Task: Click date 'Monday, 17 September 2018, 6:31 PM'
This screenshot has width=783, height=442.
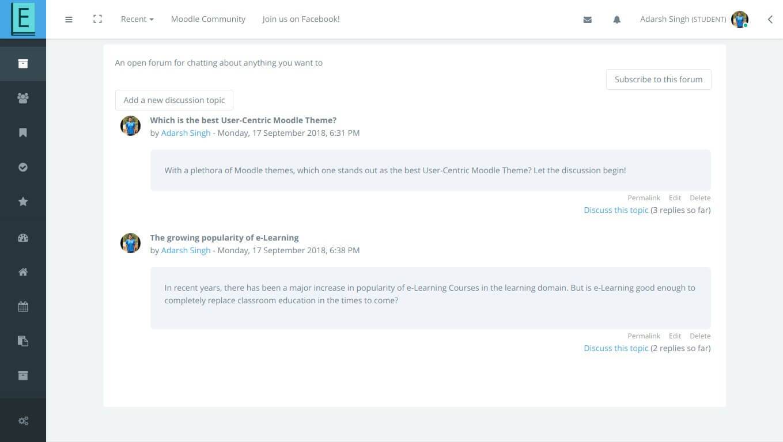Action: (x=289, y=133)
